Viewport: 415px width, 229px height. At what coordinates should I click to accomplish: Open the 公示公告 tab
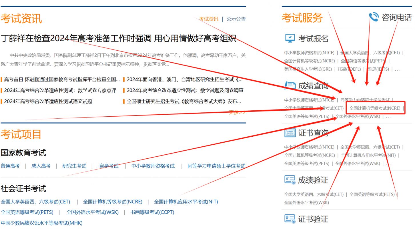(236, 19)
